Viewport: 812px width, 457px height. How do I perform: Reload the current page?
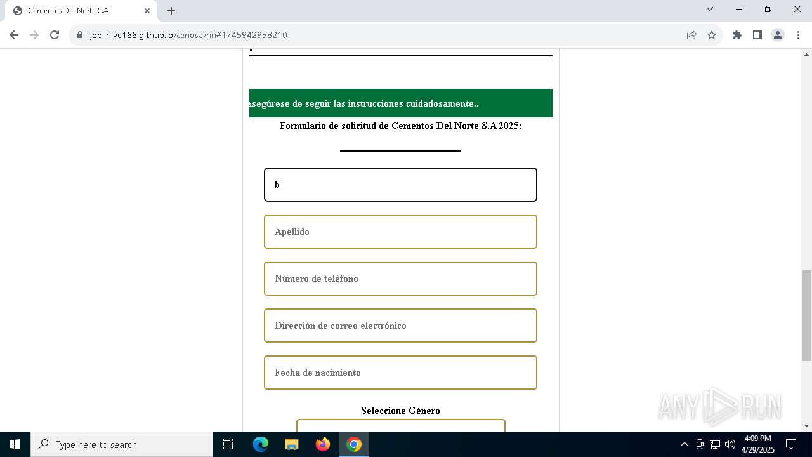pyautogui.click(x=55, y=35)
